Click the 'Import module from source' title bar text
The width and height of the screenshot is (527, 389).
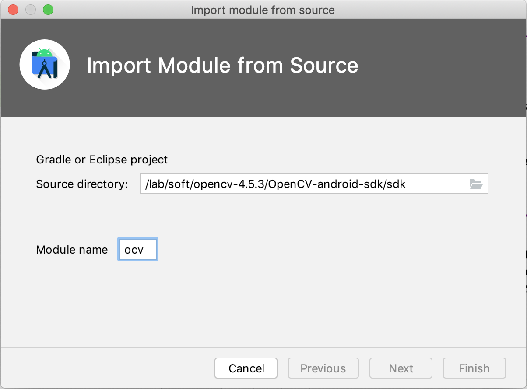[263, 10]
